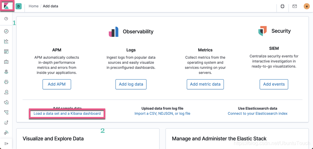Viewport: 313px width, 149px height.
Task: Open Maps pin icon in sidebar
Action: (6, 72)
